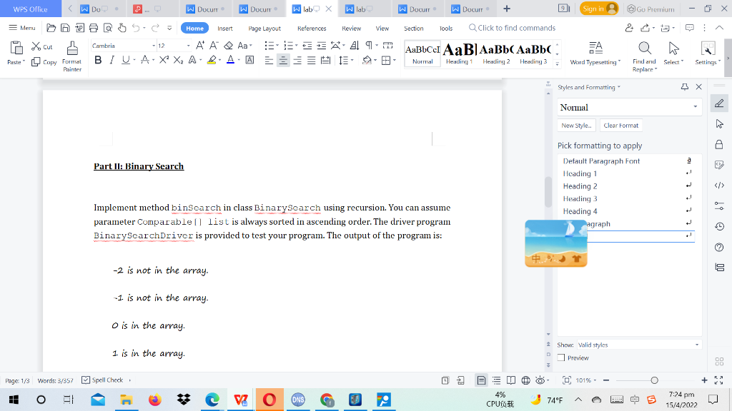Apply superscript formatting
Image resolution: width=732 pixels, height=411 pixels.
(164, 61)
